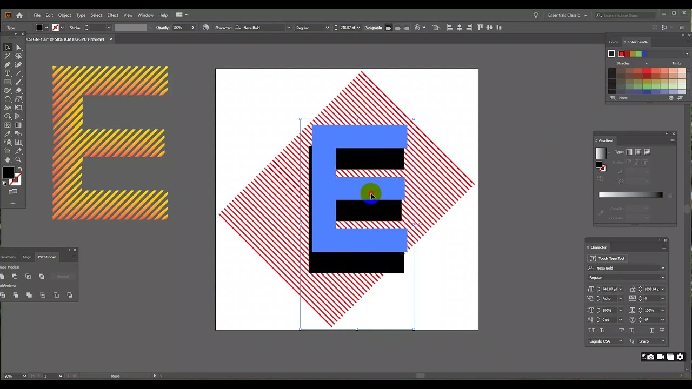Select the Zoom tool
The image size is (692, 389).
pyautogui.click(x=18, y=159)
